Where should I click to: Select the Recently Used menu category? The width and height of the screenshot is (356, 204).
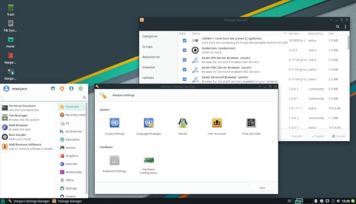coord(72,115)
